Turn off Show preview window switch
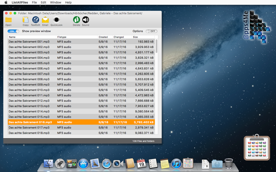This screenshot has height=172, width=276. coord(13,31)
